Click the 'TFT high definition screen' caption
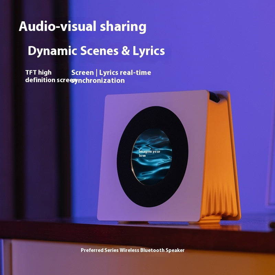This screenshot has width=275, height=275. tap(51, 76)
